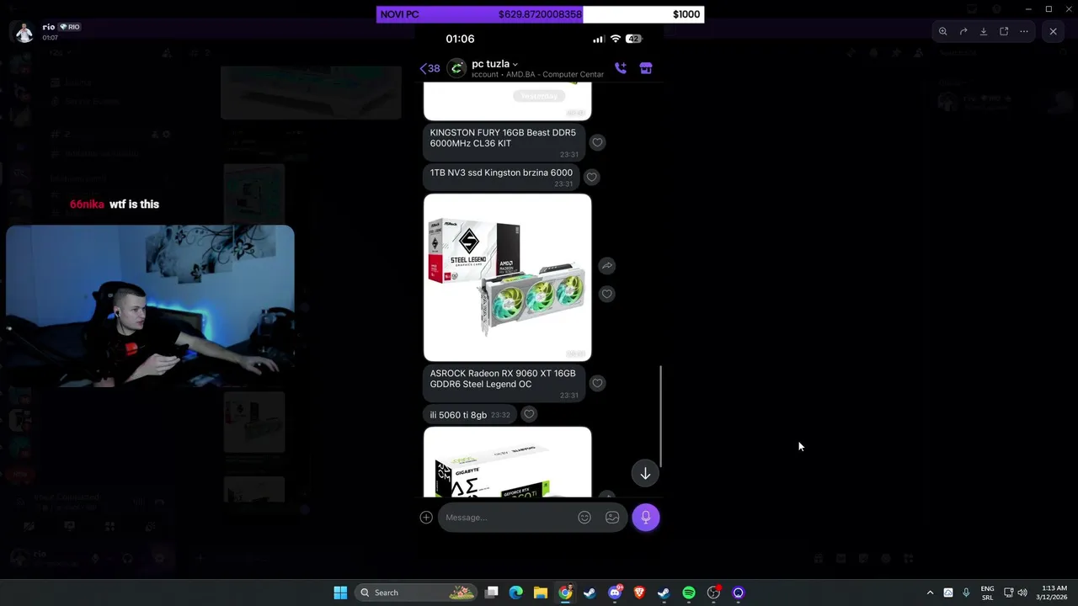The width and height of the screenshot is (1078, 606).
Task: Close the image viewer overlay
Action: 1053,31
